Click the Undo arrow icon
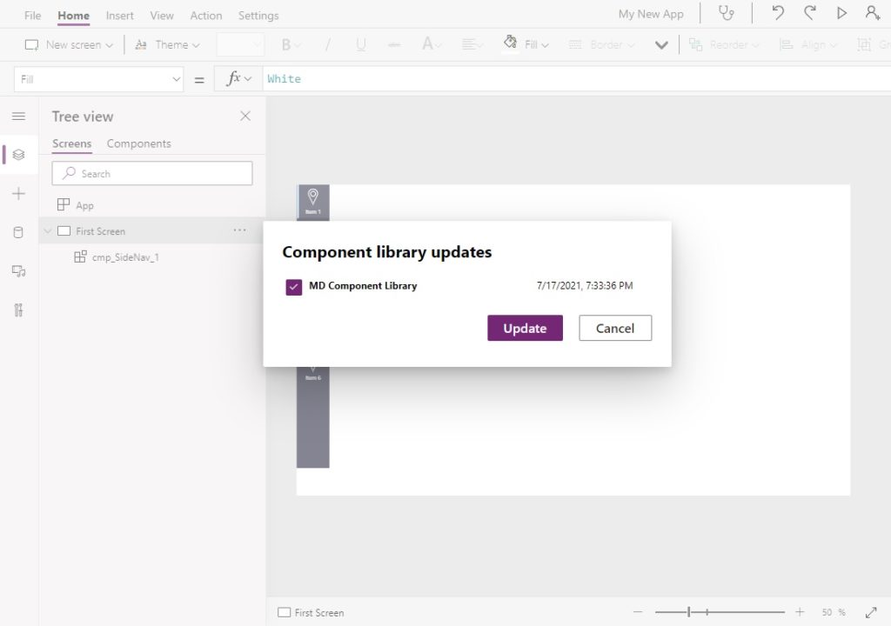This screenshot has width=891, height=626. click(x=778, y=13)
